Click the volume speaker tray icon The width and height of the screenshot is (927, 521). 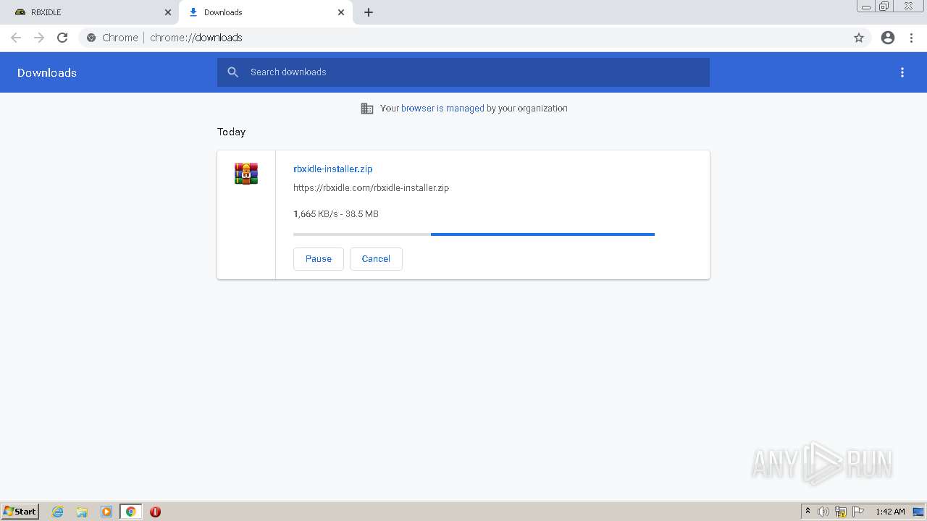823,512
